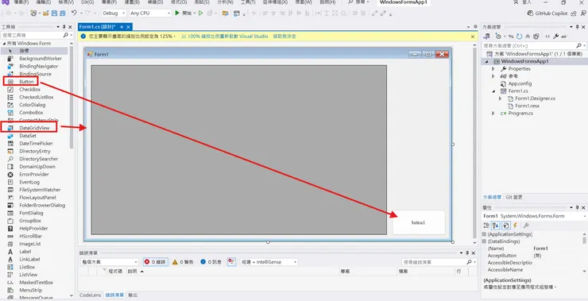Click the Undo toolbar icon
This screenshot has width=588, height=301.
[x=74, y=14]
